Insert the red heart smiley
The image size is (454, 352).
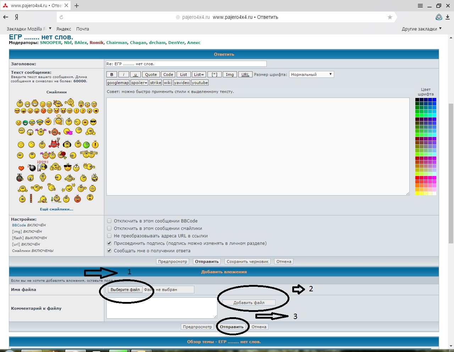pos(21,168)
